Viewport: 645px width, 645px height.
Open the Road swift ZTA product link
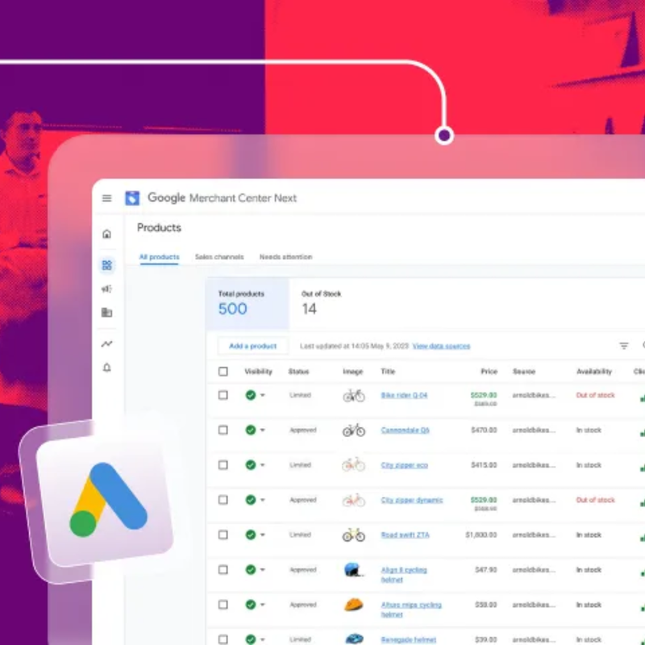[x=406, y=535]
